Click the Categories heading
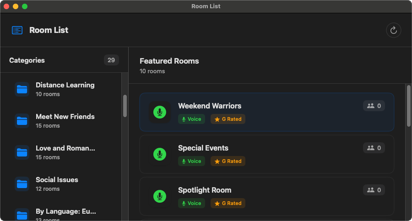The width and height of the screenshot is (412, 221). [27, 60]
